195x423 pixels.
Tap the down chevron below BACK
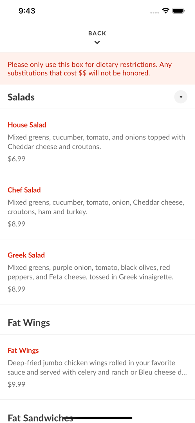click(97, 43)
